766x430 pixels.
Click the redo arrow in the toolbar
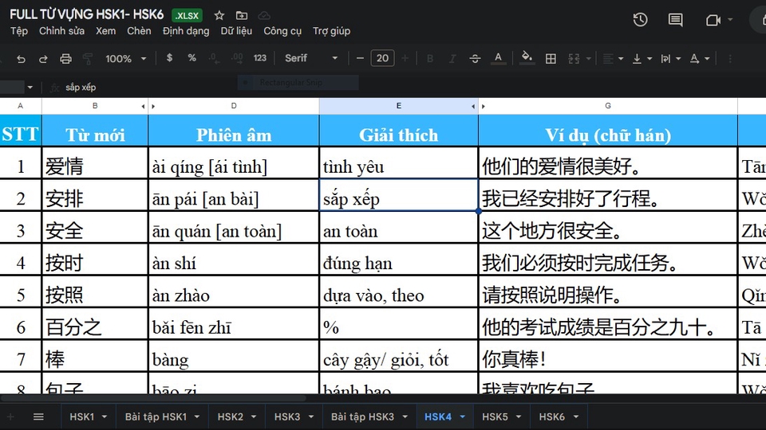tap(43, 58)
